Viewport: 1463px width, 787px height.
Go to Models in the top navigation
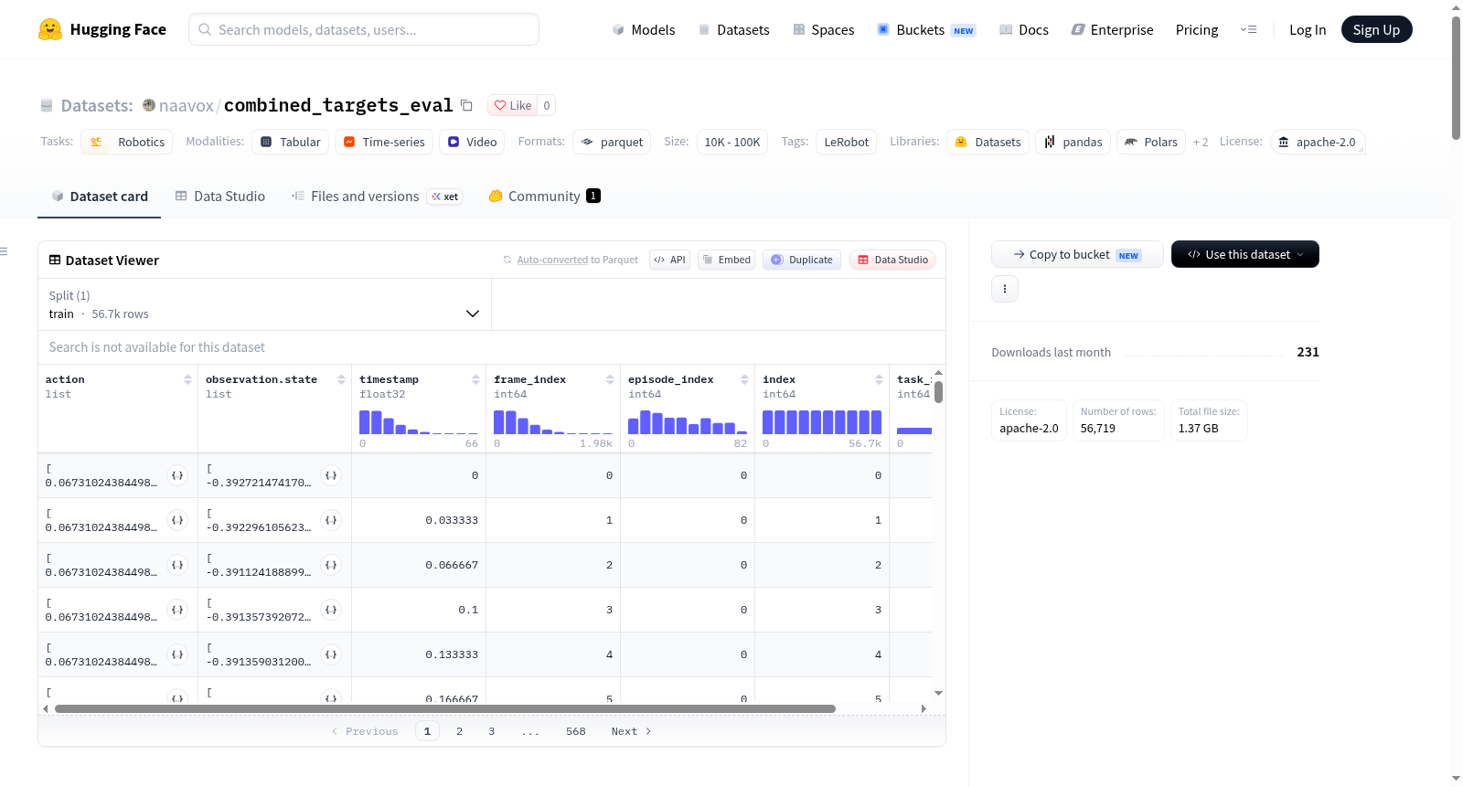(x=644, y=29)
